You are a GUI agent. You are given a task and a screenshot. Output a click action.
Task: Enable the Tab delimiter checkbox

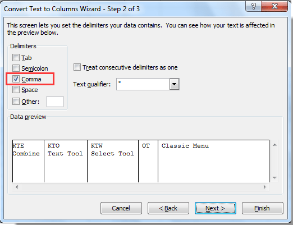click(x=16, y=58)
